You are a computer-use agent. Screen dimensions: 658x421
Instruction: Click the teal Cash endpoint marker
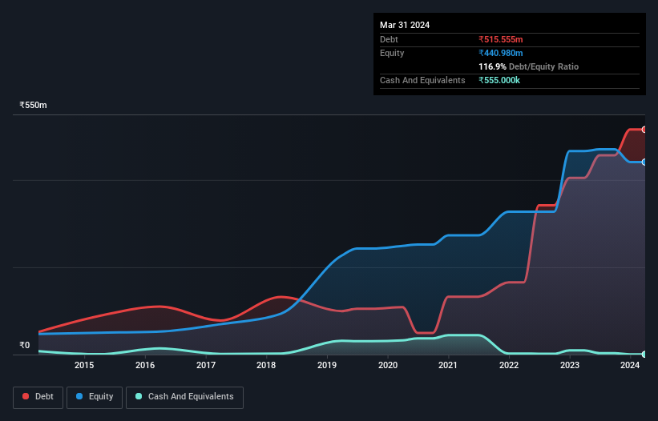click(x=644, y=355)
